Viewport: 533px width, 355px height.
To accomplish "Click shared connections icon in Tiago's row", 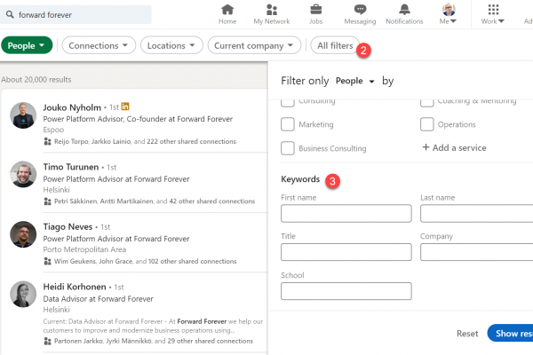I will [x=47, y=261].
